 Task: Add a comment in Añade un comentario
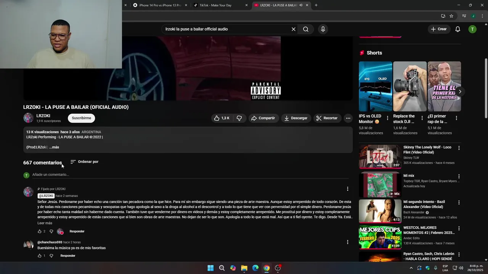click(190, 175)
